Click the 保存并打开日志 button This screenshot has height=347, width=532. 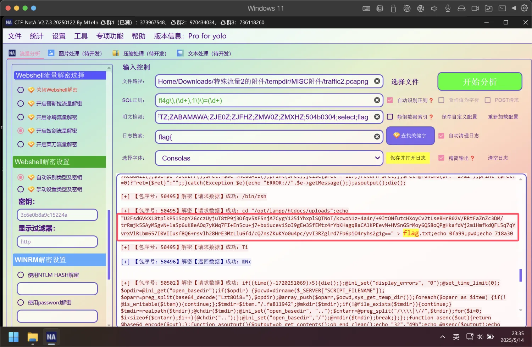[408, 158]
